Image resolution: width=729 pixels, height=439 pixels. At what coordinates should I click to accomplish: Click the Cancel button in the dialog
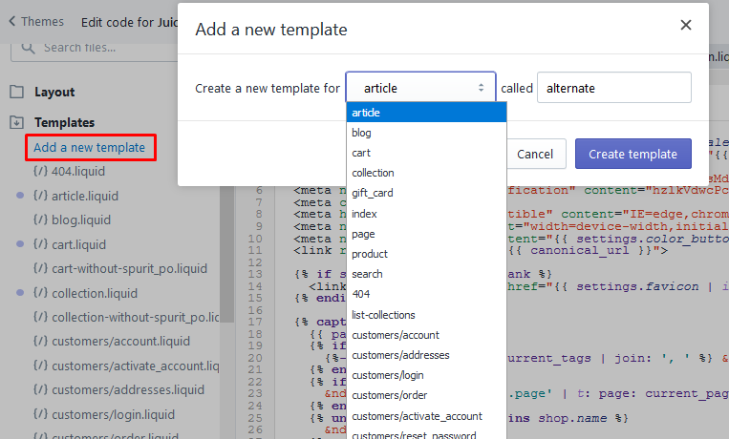point(535,154)
